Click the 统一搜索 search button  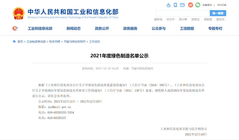[218, 13]
